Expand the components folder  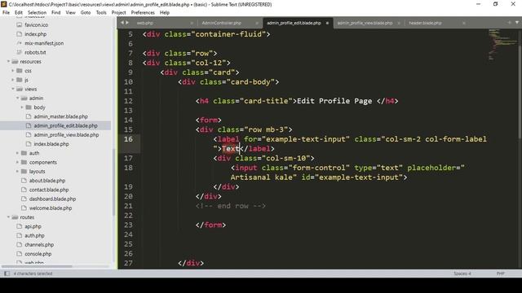18,162
